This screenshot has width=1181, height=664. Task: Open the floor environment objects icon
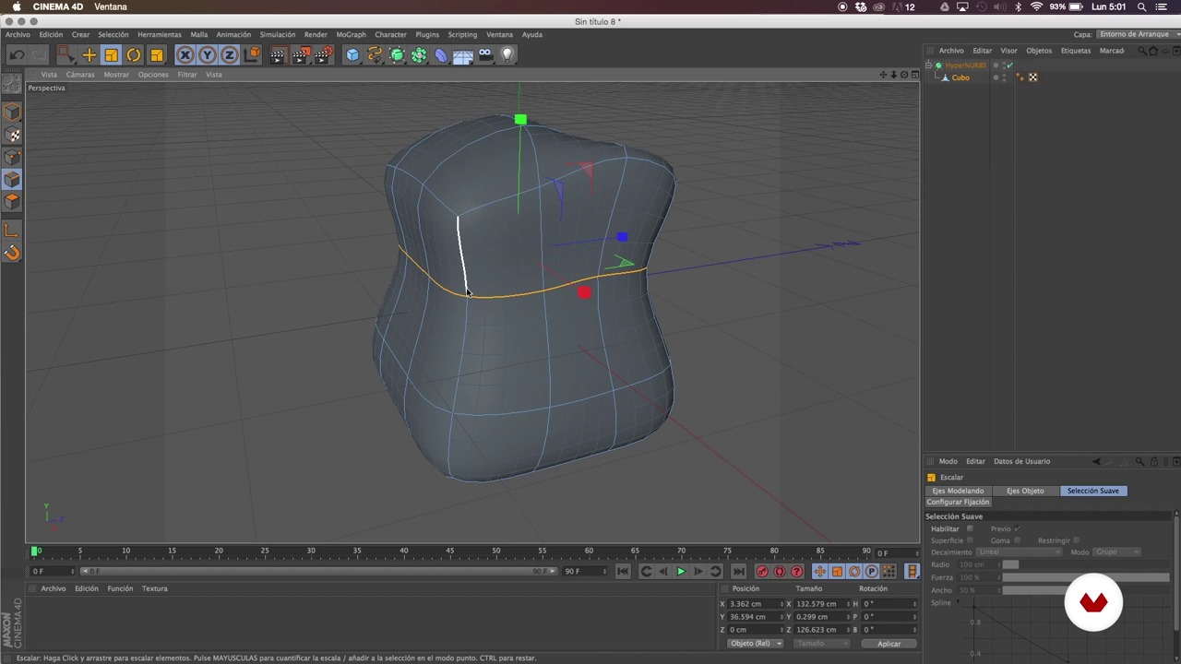[x=463, y=55]
